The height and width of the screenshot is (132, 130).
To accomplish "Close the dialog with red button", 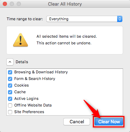I will [x=5, y=4].
